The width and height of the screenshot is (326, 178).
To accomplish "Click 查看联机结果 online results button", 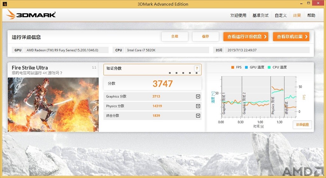I will coord(291,37).
